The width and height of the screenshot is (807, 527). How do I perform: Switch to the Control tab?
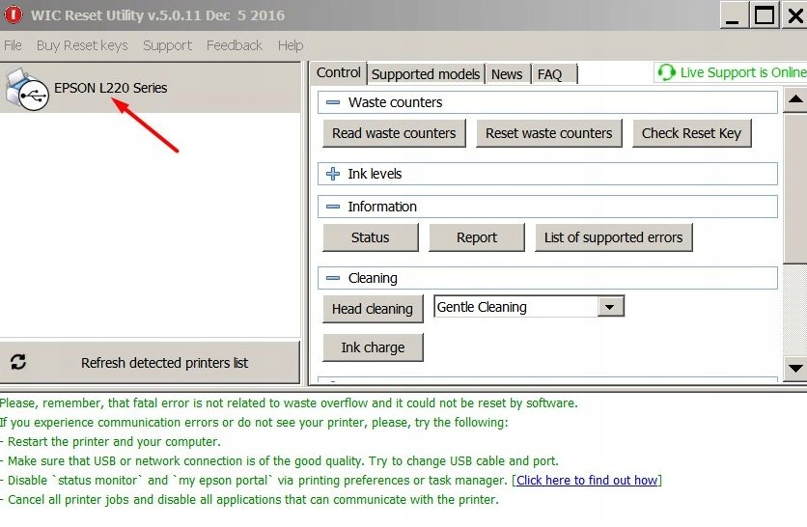(x=338, y=72)
